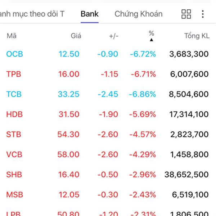Sort by Mã column header
This screenshot has height=216, width=216.
[x=12, y=36]
